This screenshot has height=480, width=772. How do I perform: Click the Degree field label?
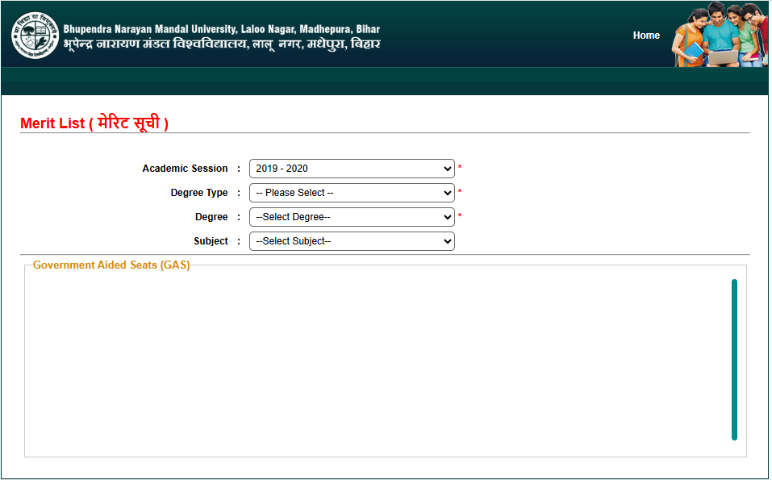211,217
